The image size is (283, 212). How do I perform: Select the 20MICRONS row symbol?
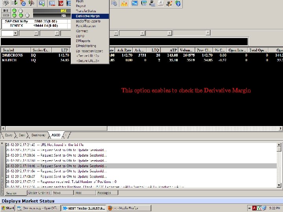click(13, 55)
